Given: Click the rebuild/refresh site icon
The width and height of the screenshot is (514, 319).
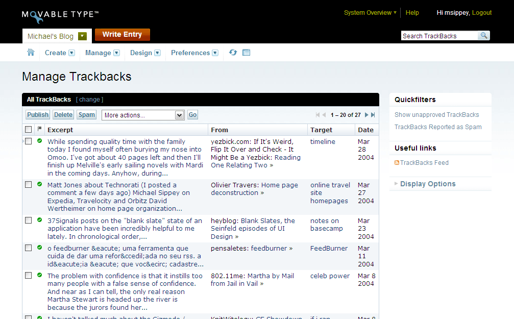Looking at the screenshot, I should [x=233, y=53].
